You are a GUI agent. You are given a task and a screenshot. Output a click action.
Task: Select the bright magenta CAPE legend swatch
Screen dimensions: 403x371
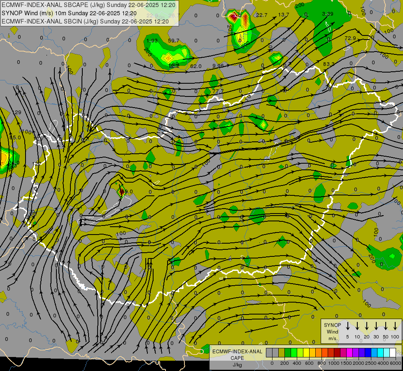click(x=349, y=353)
